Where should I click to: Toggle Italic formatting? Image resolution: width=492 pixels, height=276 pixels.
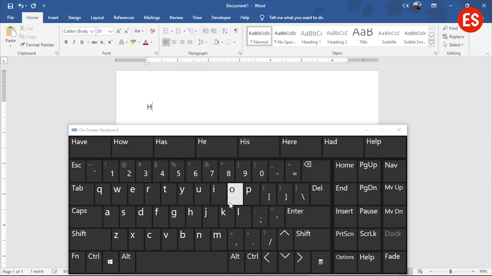(x=74, y=42)
